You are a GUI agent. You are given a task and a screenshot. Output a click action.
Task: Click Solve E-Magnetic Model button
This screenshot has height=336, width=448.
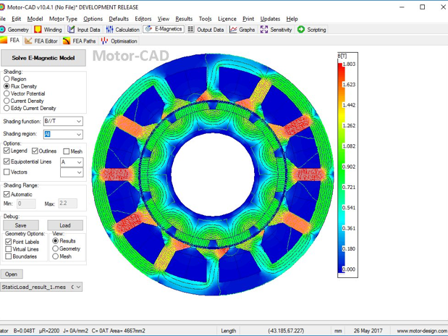point(43,58)
